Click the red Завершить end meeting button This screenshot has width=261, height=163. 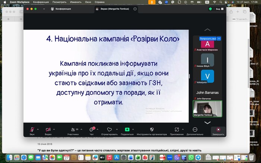[x=218, y=131]
